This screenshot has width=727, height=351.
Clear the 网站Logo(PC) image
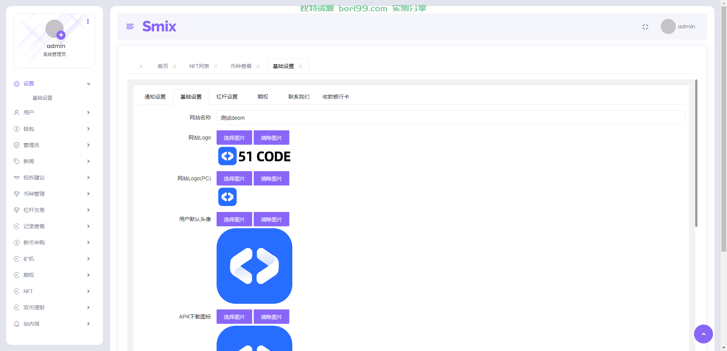[271, 178]
